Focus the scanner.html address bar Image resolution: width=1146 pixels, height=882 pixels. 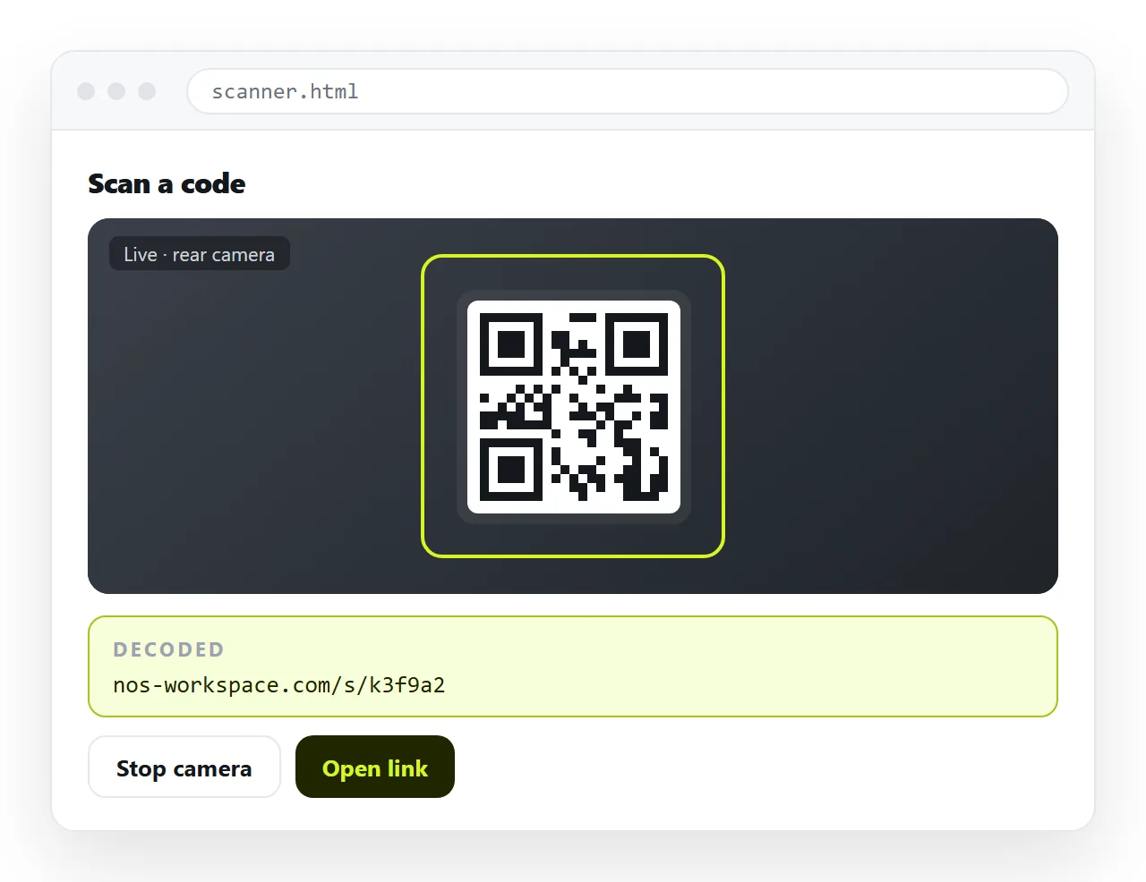627,91
